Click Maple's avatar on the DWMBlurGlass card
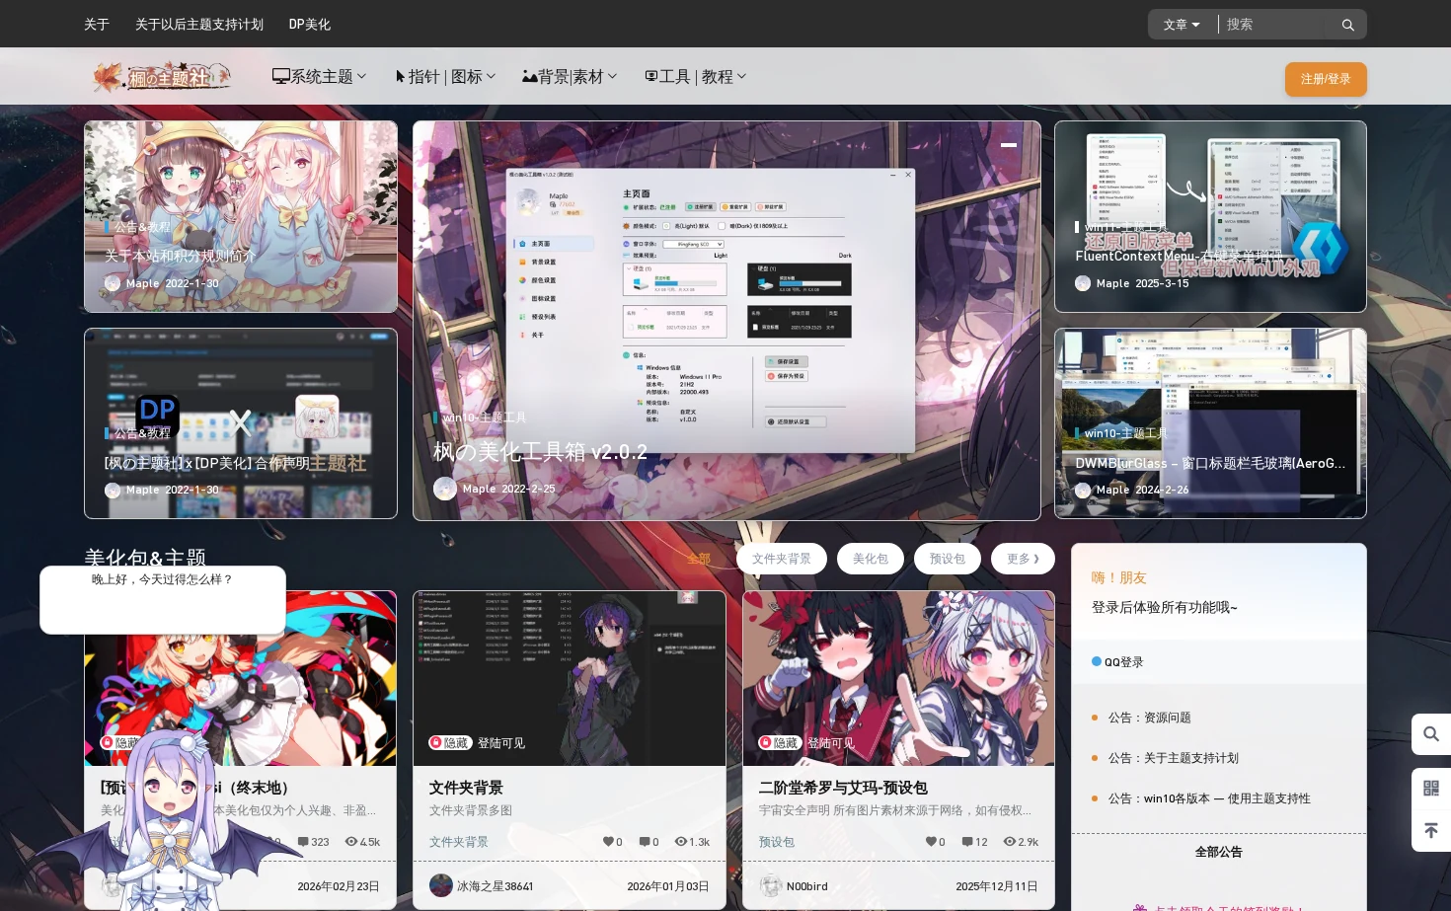1451x911 pixels. pos(1083,490)
